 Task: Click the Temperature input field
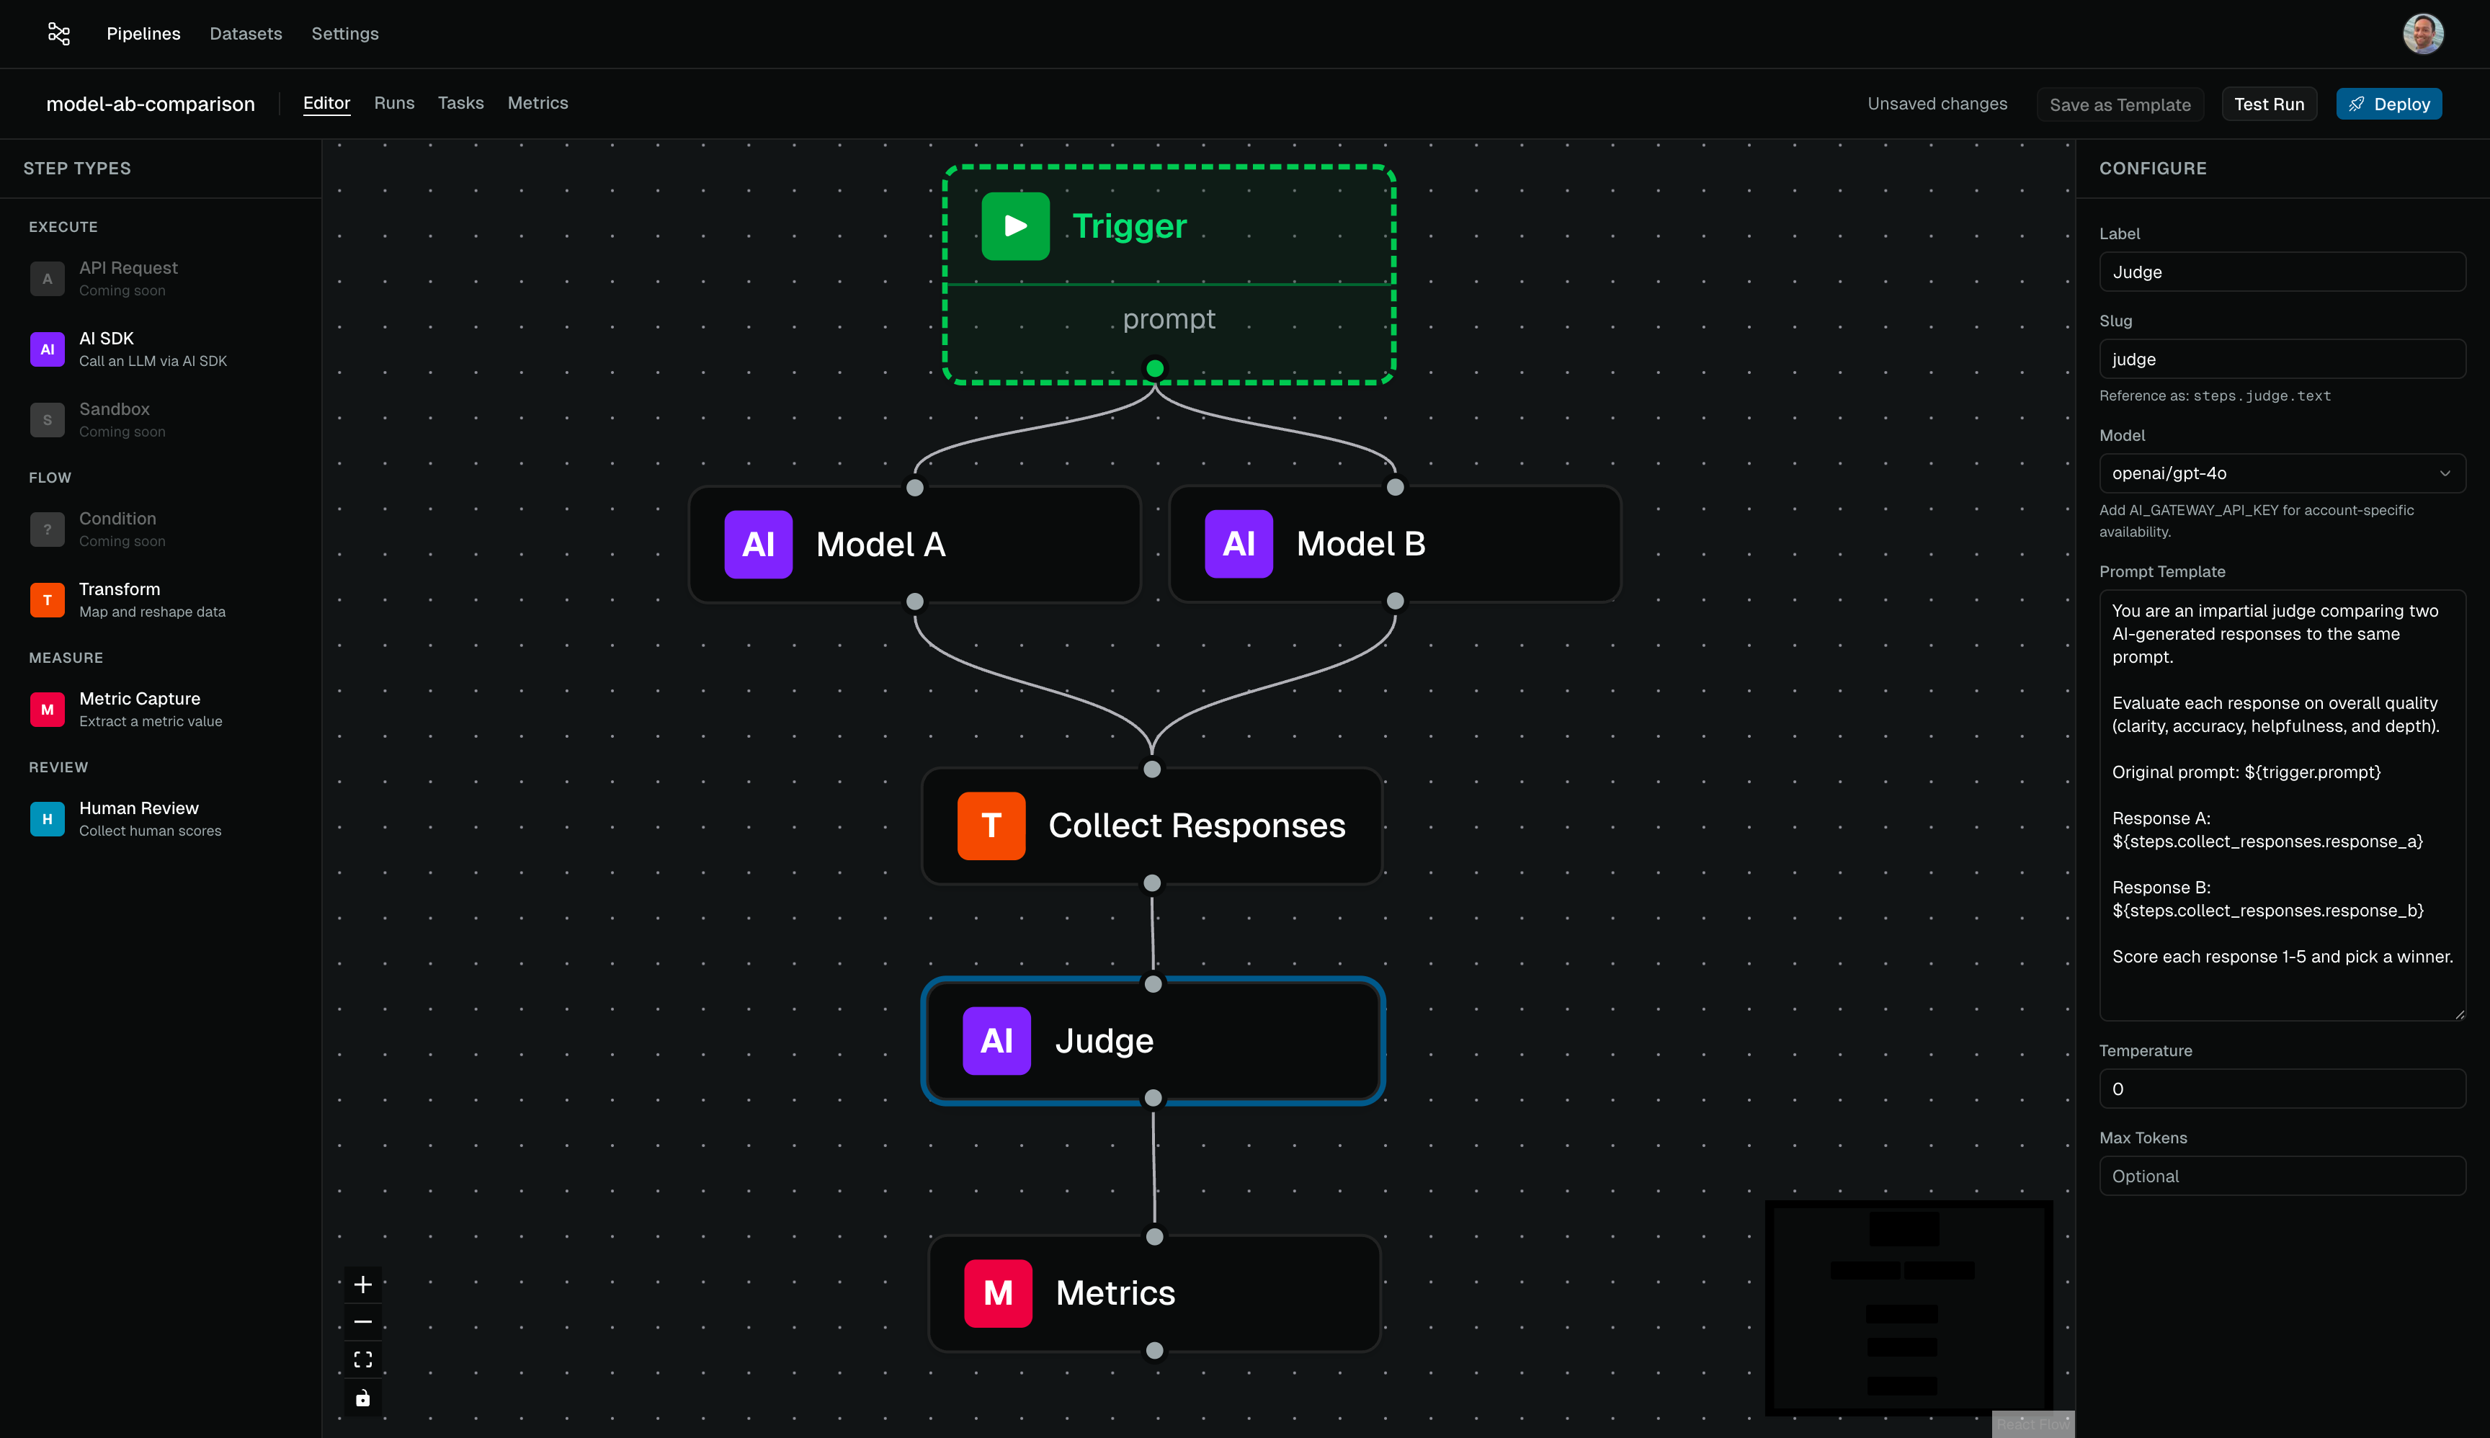click(2282, 1089)
